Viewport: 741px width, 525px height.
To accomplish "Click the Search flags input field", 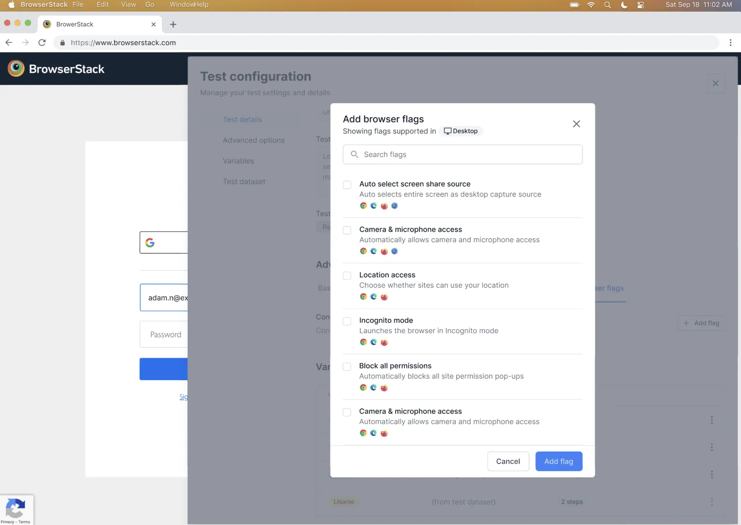I will point(463,154).
